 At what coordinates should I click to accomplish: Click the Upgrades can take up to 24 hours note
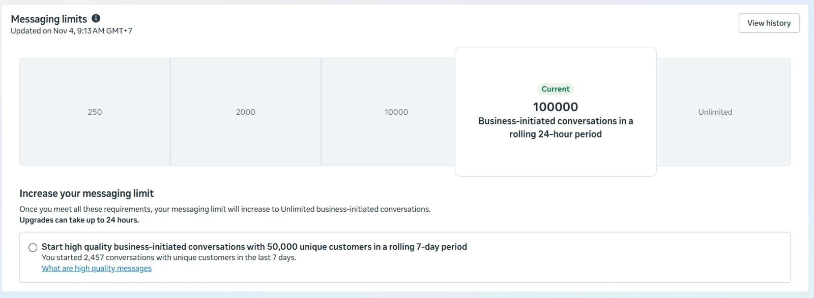point(79,220)
